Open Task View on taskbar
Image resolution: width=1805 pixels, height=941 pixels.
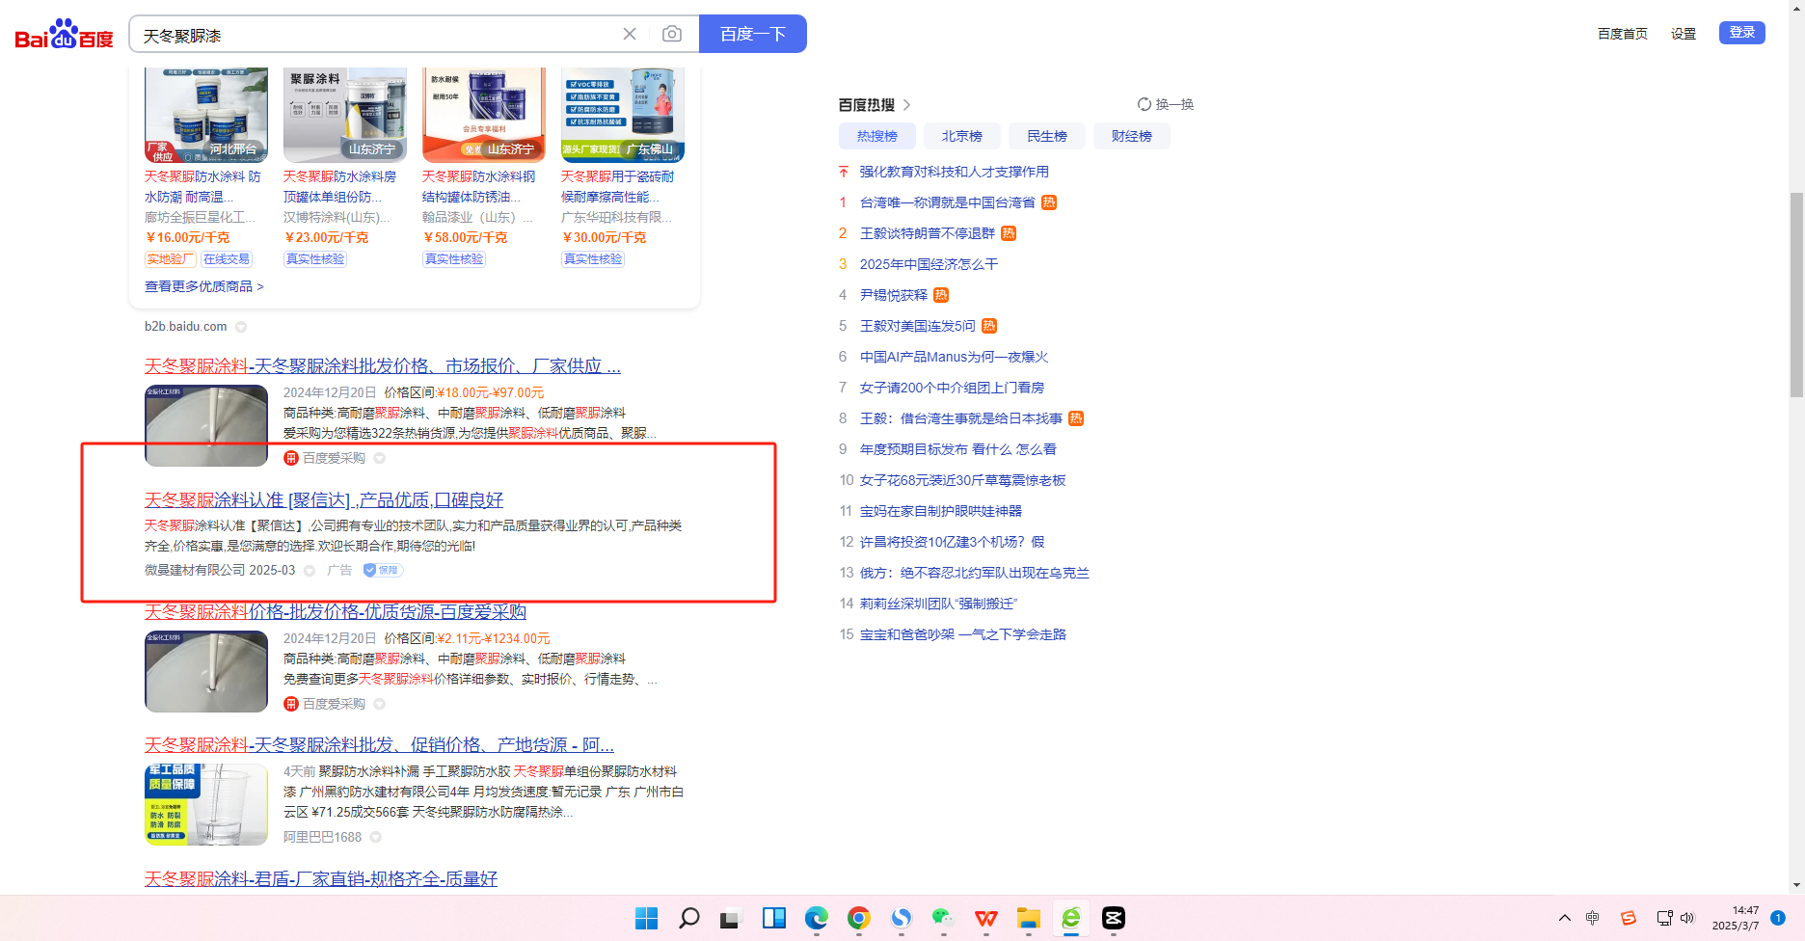(730, 918)
